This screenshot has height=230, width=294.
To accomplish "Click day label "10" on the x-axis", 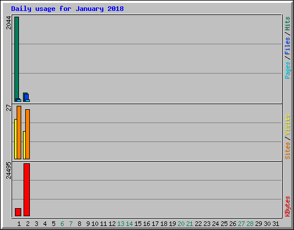I will tap(95, 224).
